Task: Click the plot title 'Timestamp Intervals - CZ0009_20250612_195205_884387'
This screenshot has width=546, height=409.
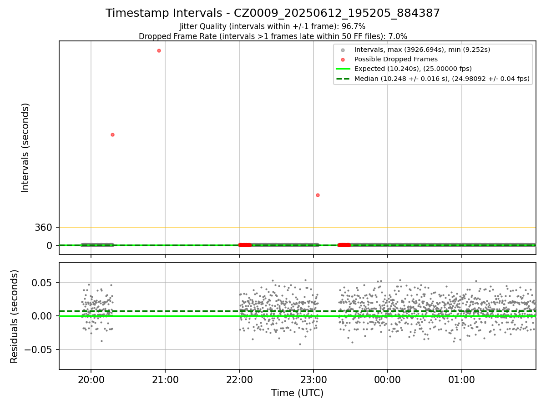Action: click(273, 13)
